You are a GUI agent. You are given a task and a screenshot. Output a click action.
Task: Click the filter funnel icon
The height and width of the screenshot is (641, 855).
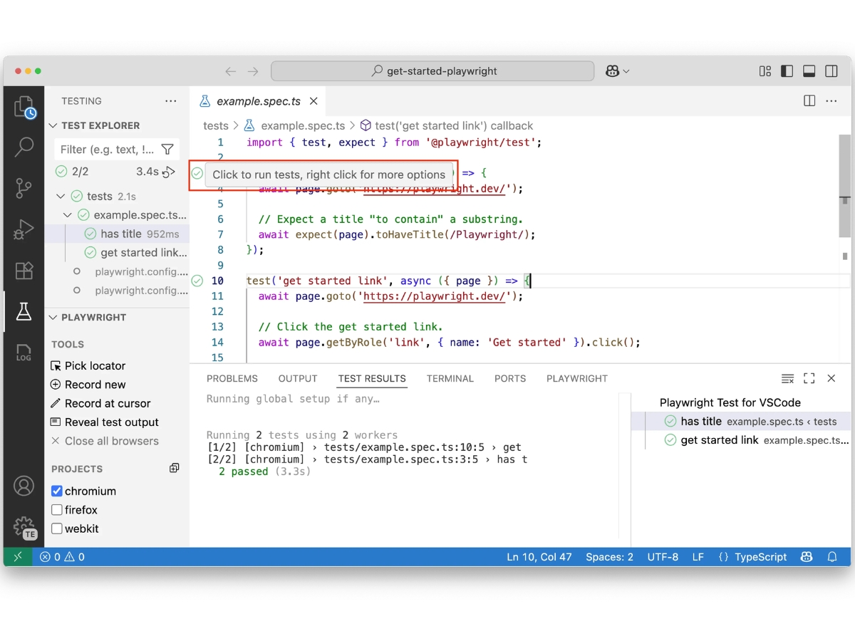pyautogui.click(x=167, y=150)
